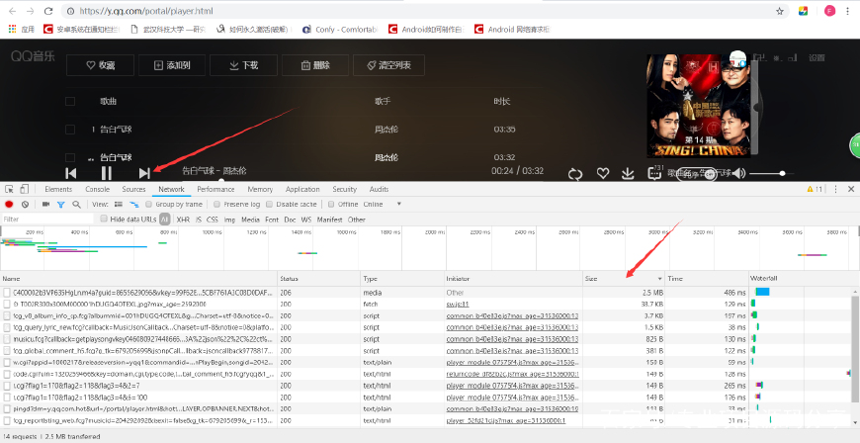Click the 删除 button

click(315, 65)
